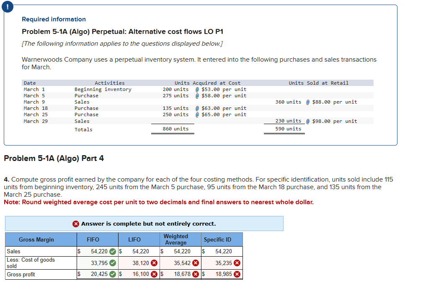The image size is (423, 286).
Task: Click the green checkmark beside FIFO Sales 54,220
Action: pos(113,252)
